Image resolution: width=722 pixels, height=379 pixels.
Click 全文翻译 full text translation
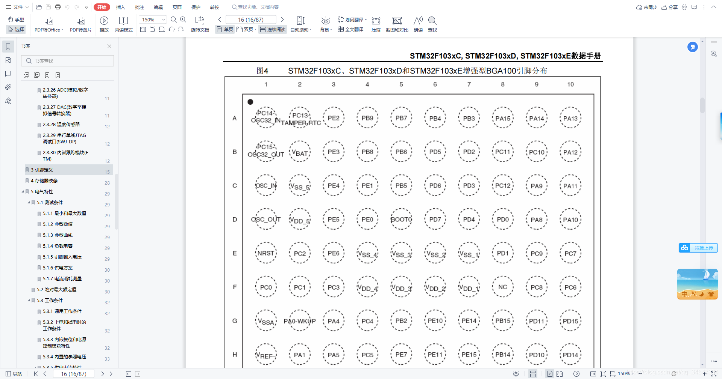(350, 29)
